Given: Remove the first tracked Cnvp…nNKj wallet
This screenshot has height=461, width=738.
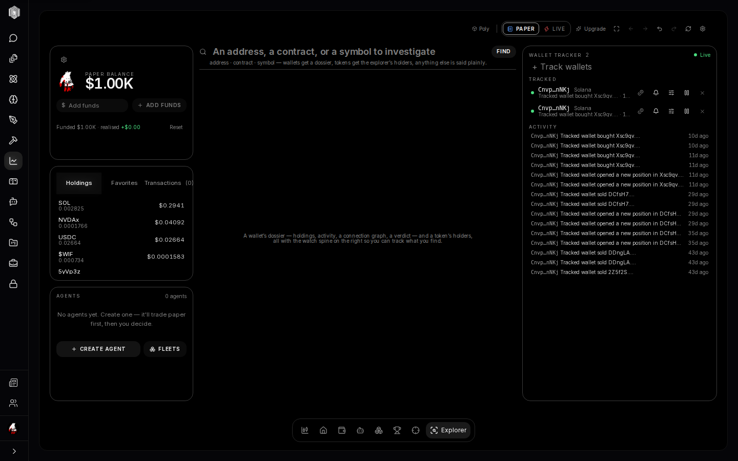Looking at the screenshot, I should point(702,93).
